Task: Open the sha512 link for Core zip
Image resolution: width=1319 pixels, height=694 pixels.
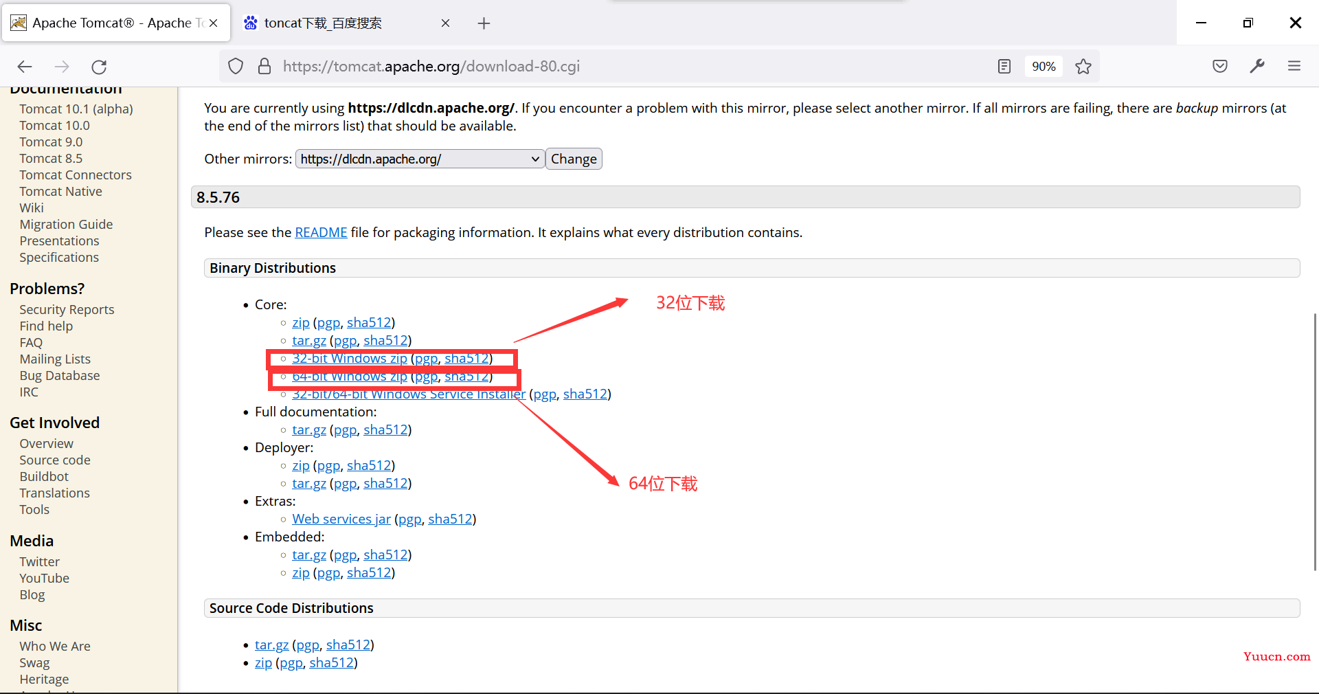Action: 369,322
